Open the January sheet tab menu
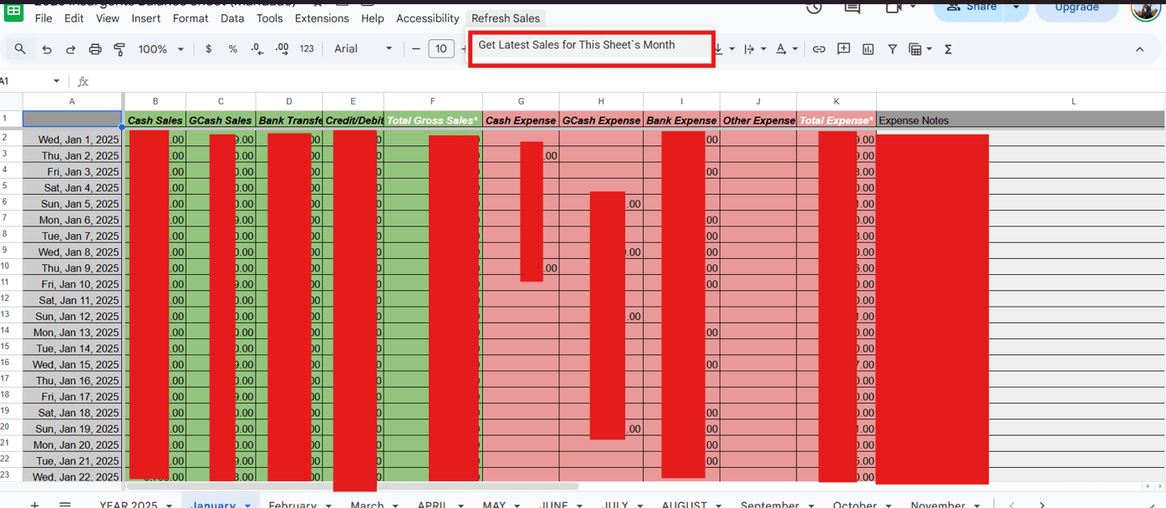The image size is (1166, 508). [x=247, y=505]
